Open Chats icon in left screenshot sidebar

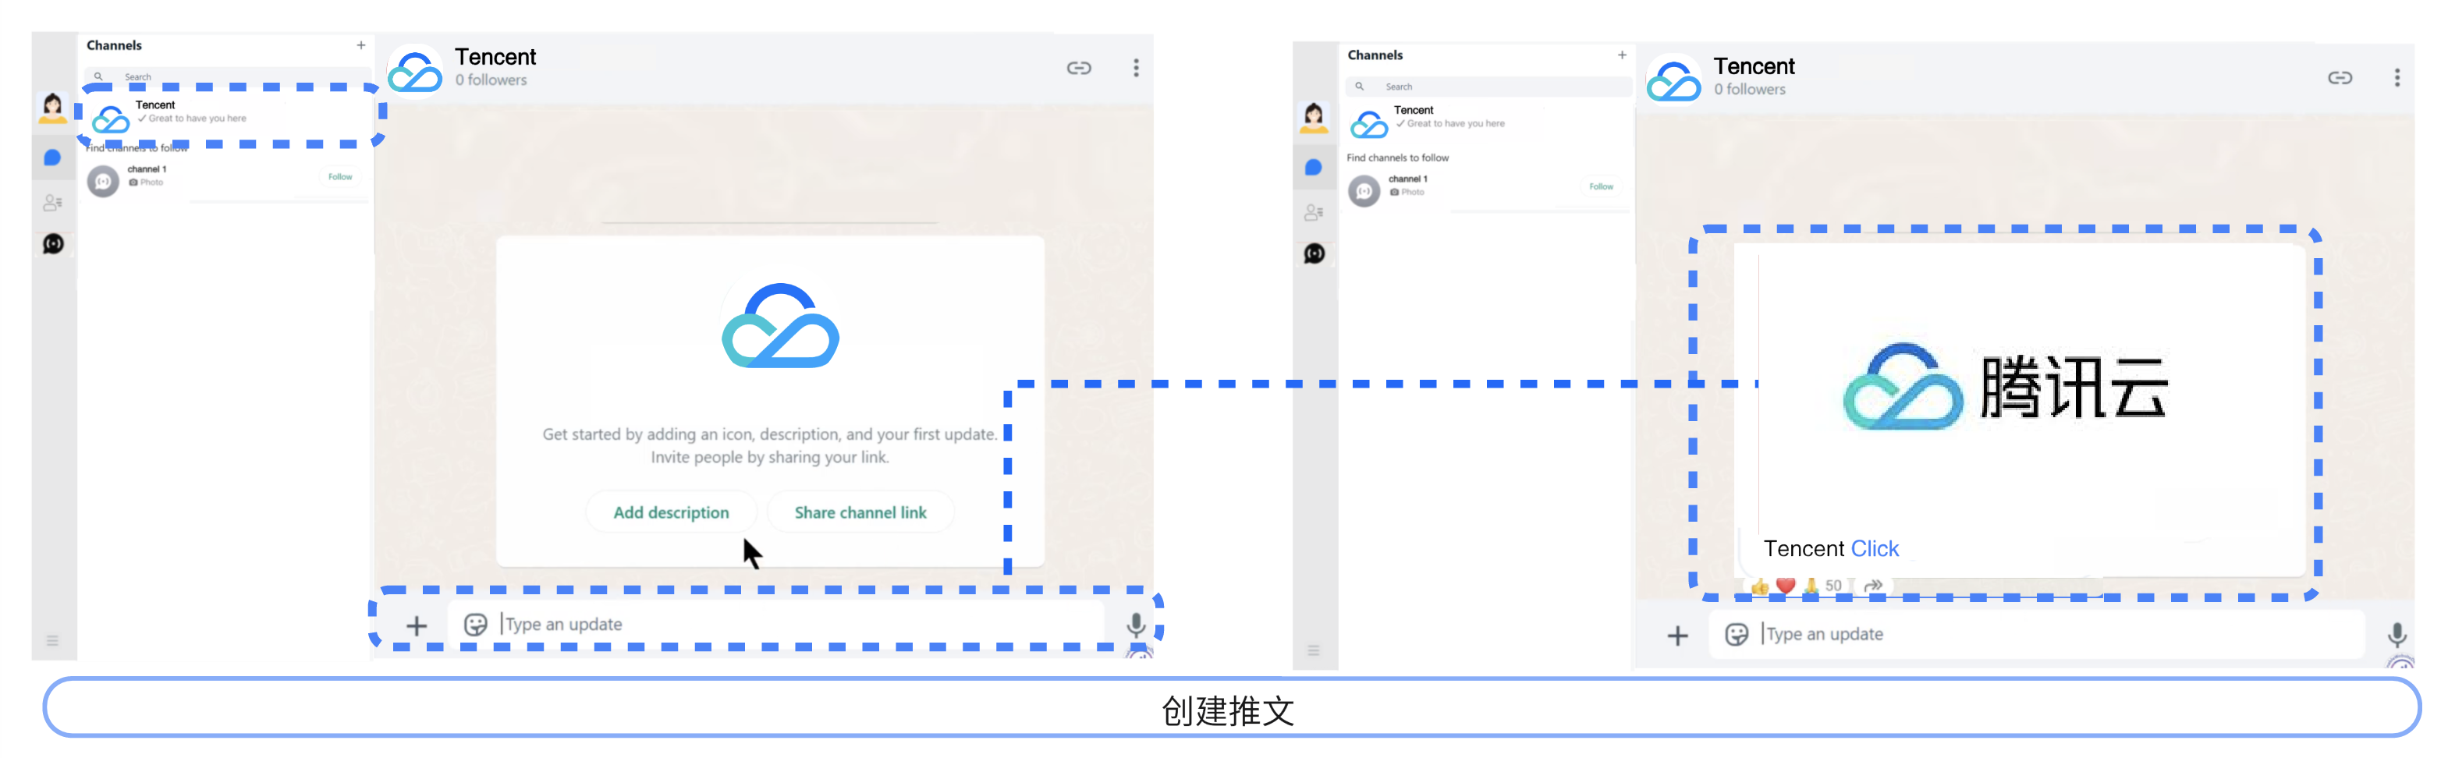53,158
